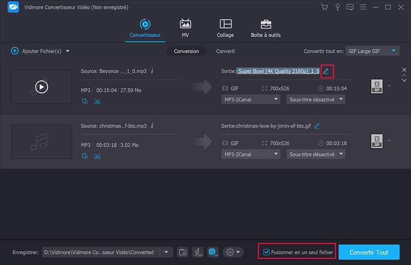The height and width of the screenshot is (265, 411).
Task: Switch to the MV tab
Action: coord(185,28)
